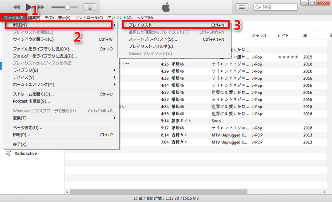Click the Apple logo display
The width and height of the screenshot is (332, 202).
click(166, 7)
